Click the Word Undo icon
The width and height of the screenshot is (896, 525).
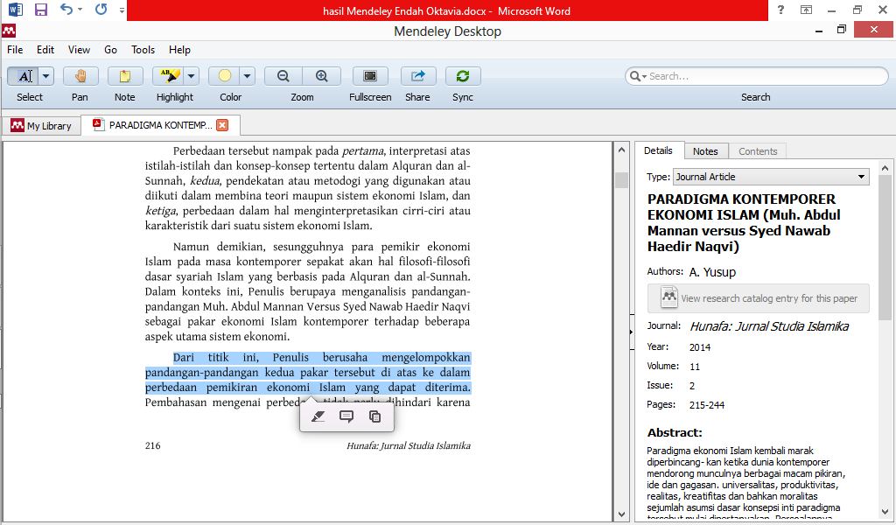click(66, 9)
